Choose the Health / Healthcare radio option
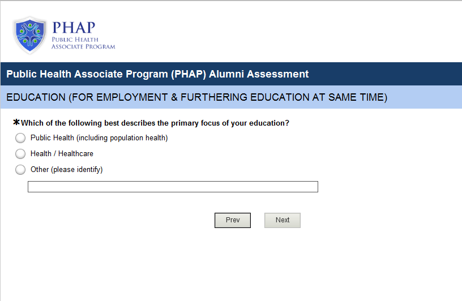 (20, 154)
